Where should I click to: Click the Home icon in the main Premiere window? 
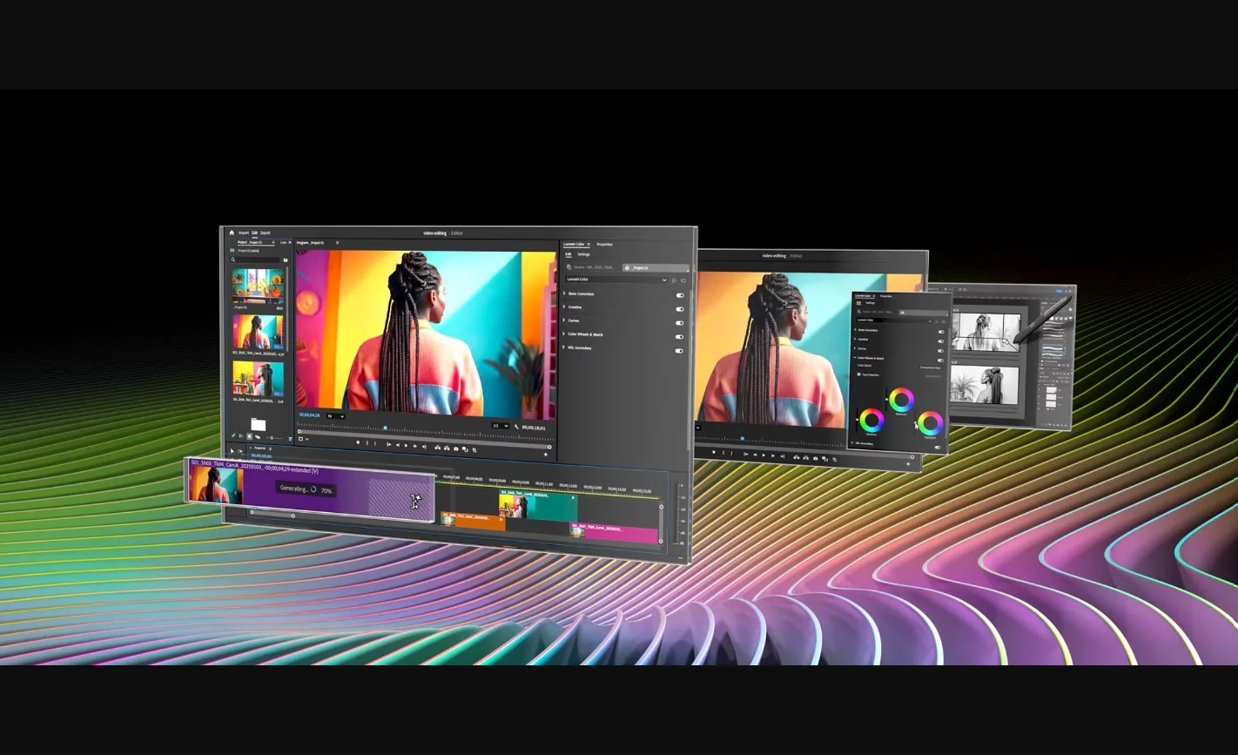232,233
